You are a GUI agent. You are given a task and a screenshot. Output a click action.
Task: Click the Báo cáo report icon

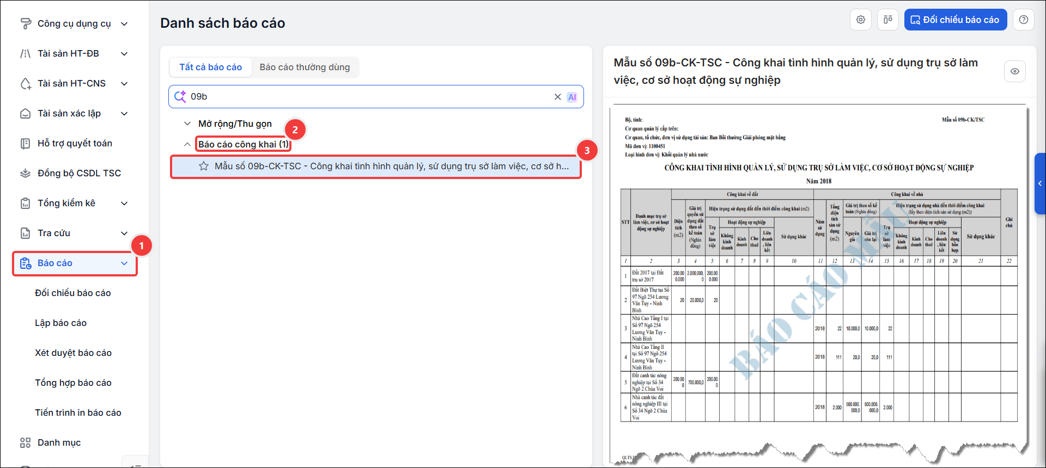tap(25, 263)
